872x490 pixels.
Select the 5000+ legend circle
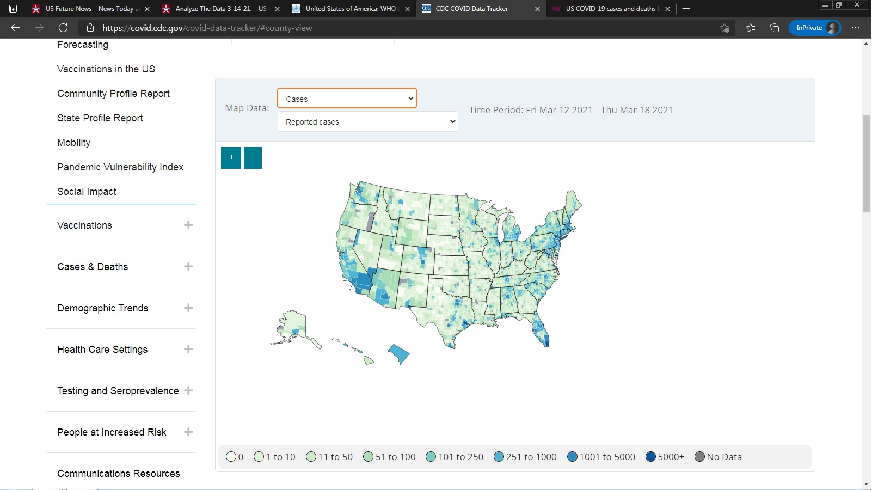coord(650,457)
